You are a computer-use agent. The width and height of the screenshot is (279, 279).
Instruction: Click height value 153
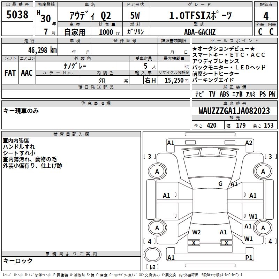(269, 125)
